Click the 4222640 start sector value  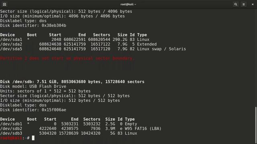(x=48, y=129)
